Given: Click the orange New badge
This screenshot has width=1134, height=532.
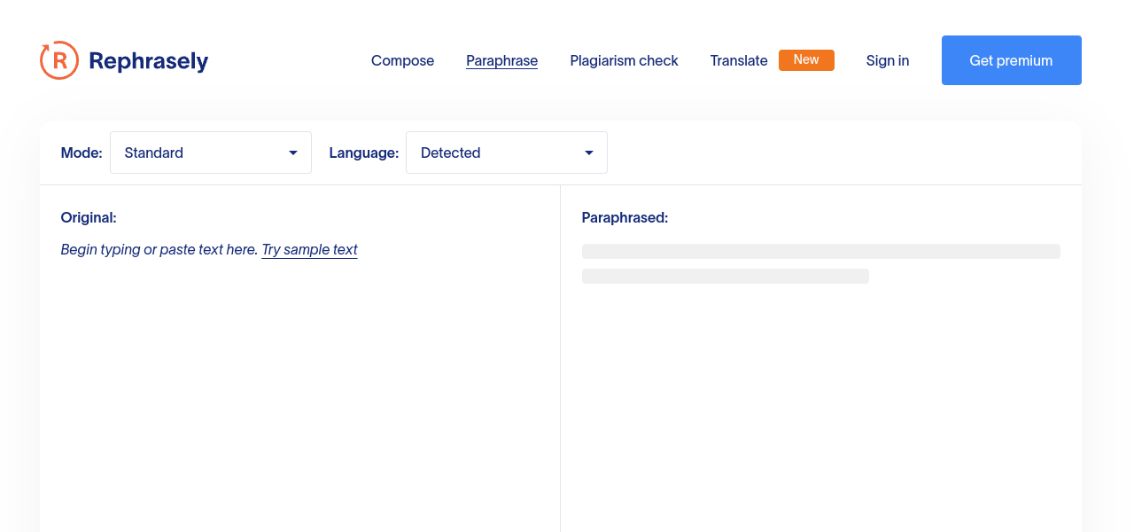Looking at the screenshot, I should click(x=806, y=59).
